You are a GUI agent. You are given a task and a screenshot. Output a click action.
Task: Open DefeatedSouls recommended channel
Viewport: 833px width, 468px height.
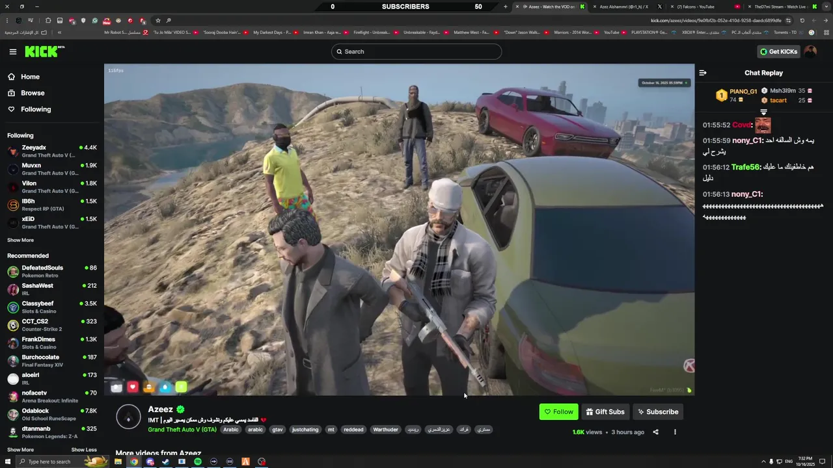[52, 271]
